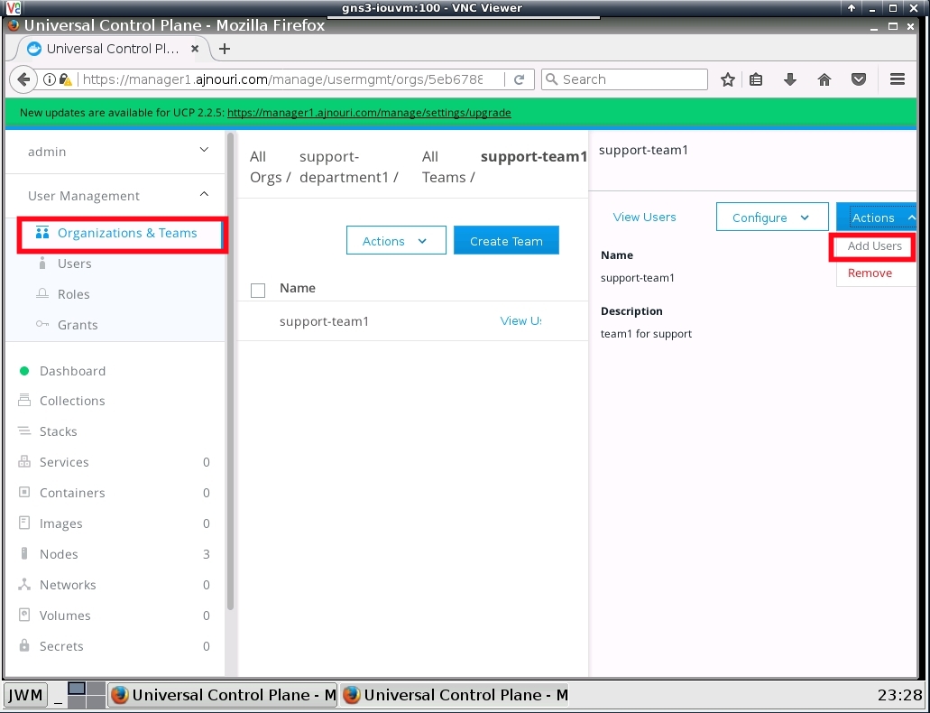Screen dimensions: 930x713
Task: Click the Roles bell icon in sidebar
Action: point(42,294)
